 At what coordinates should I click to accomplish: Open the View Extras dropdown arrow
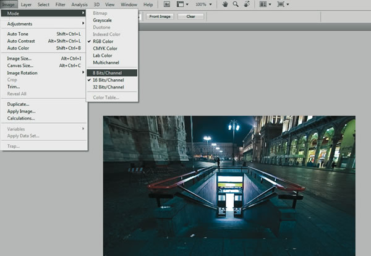tap(187, 4)
